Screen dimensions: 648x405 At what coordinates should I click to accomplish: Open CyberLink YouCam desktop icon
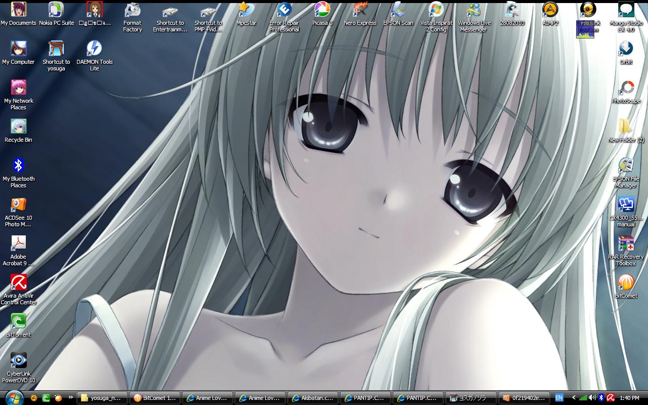[x=588, y=17]
